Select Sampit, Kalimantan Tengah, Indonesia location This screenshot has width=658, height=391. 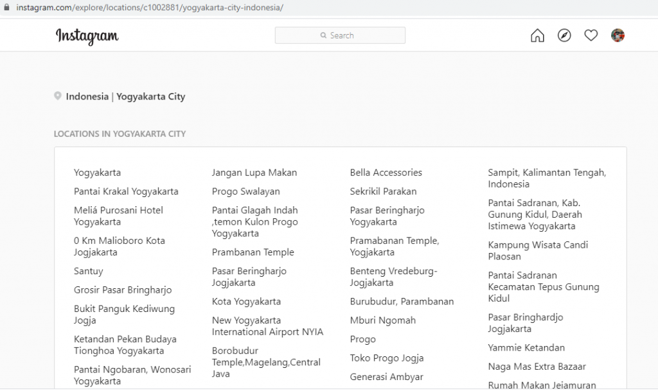click(x=547, y=178)
